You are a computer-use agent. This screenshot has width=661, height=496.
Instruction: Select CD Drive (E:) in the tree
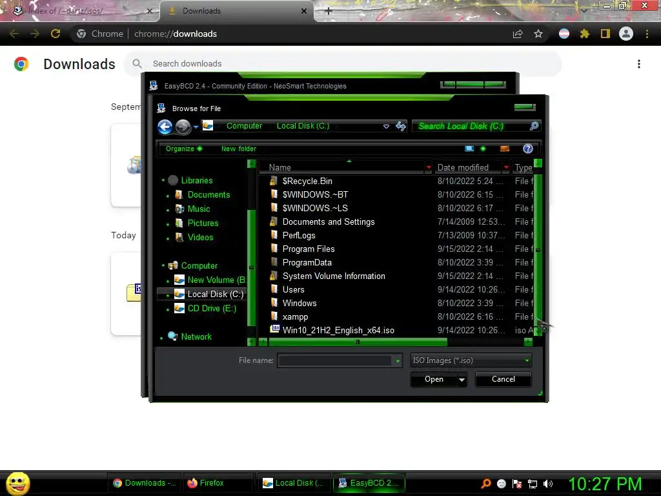pyautogui.click(x=212, y=308)
